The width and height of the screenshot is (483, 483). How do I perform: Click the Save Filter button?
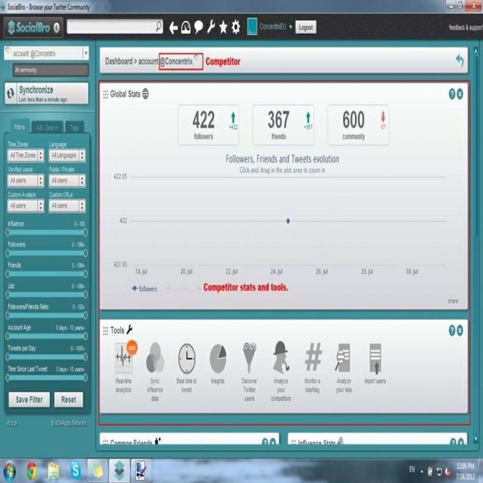(x=29, y=400)
